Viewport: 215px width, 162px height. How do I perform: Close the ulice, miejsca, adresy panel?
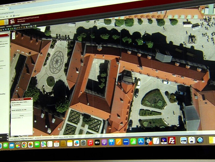click(32, 99)
